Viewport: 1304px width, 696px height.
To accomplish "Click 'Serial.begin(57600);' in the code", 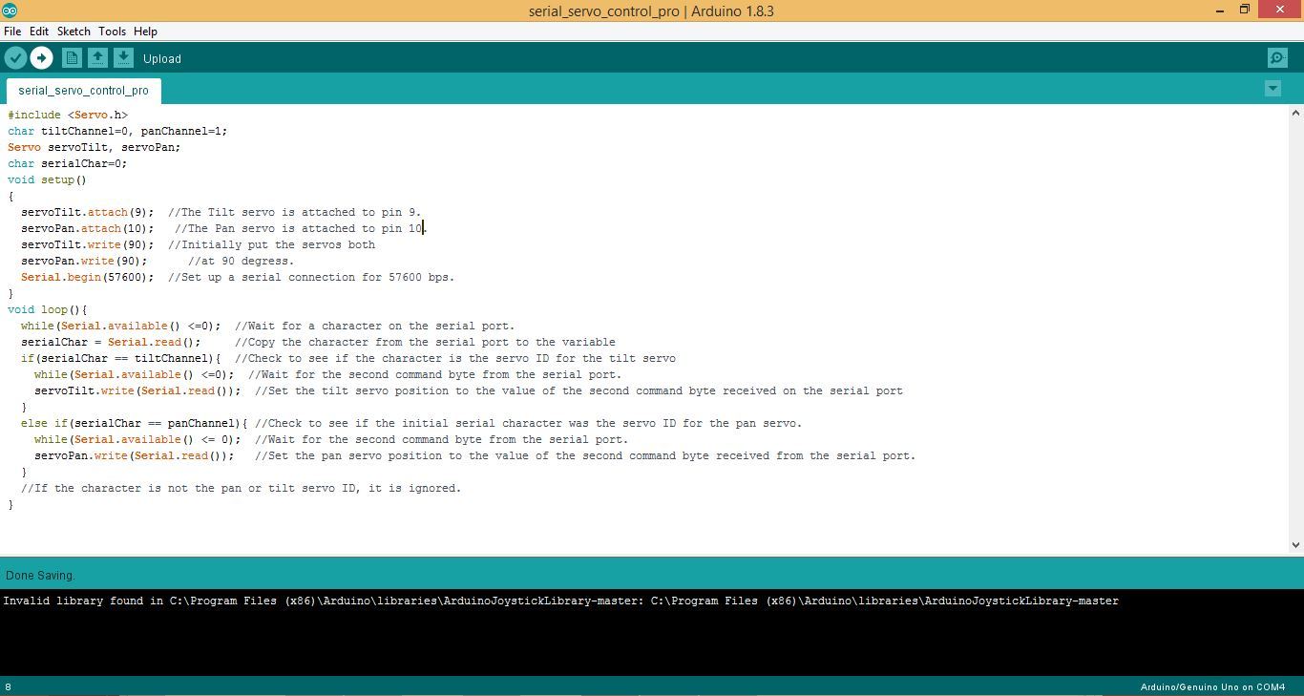I will [x=87, y=277].
